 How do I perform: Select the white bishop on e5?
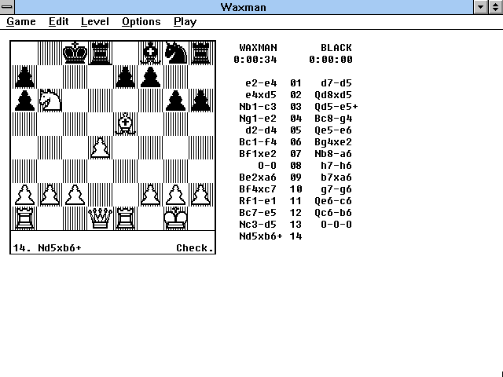click(x=125, y=124)
